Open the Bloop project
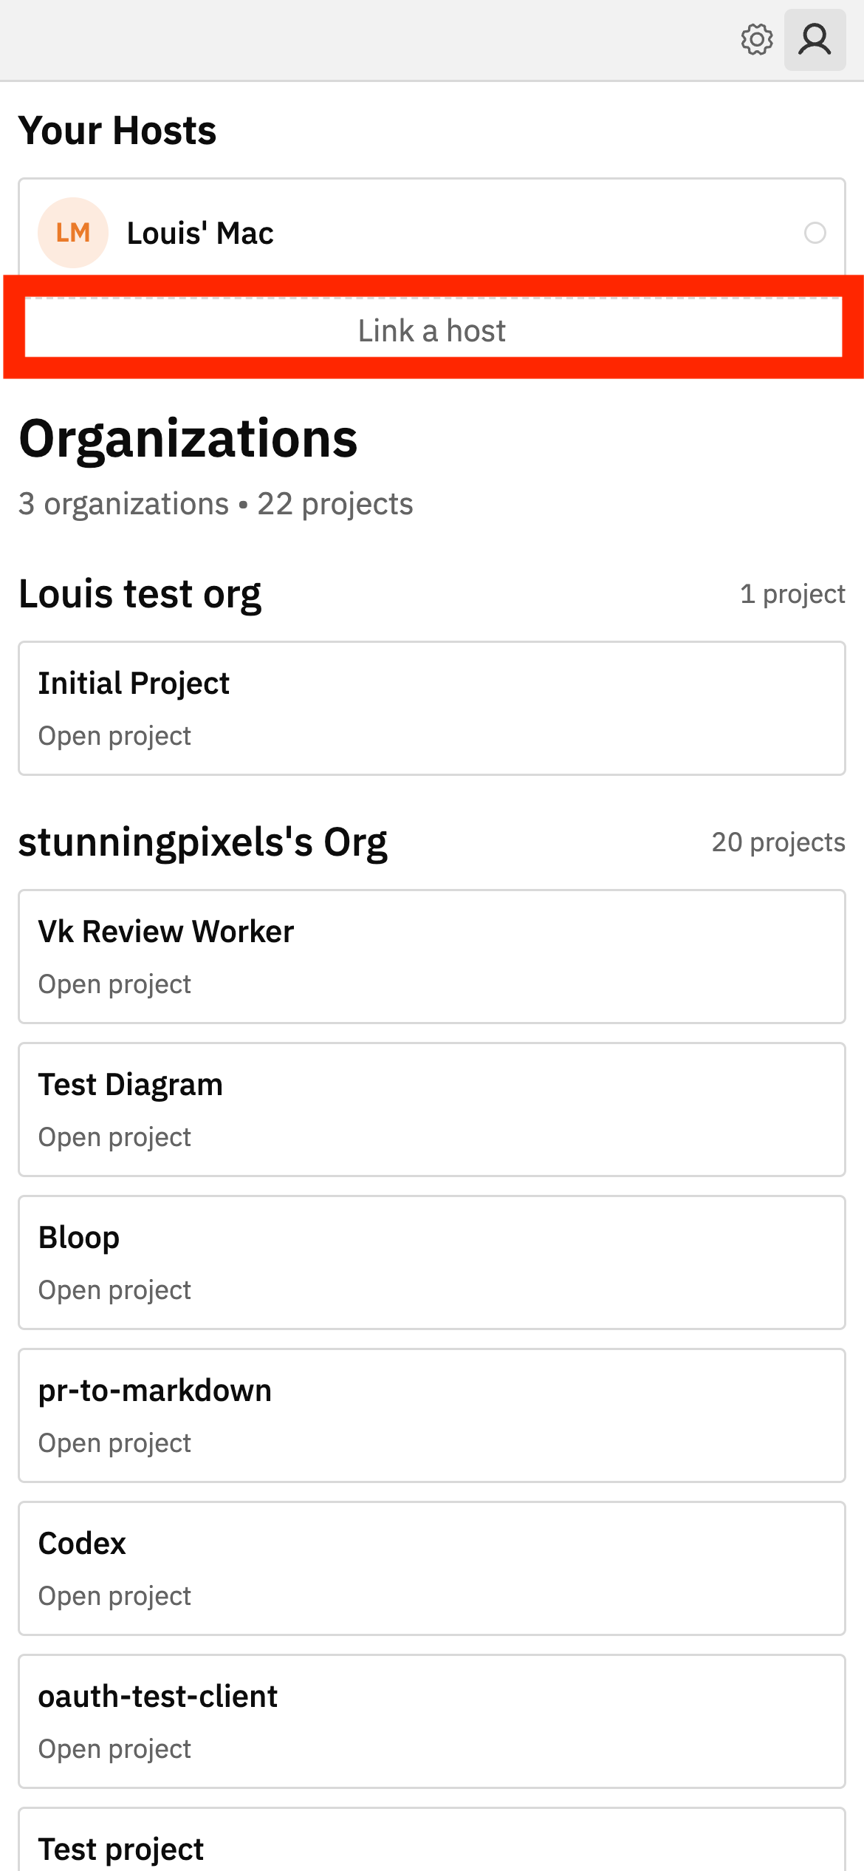Screen dimensions: 864x1871 pos(432,1261)
